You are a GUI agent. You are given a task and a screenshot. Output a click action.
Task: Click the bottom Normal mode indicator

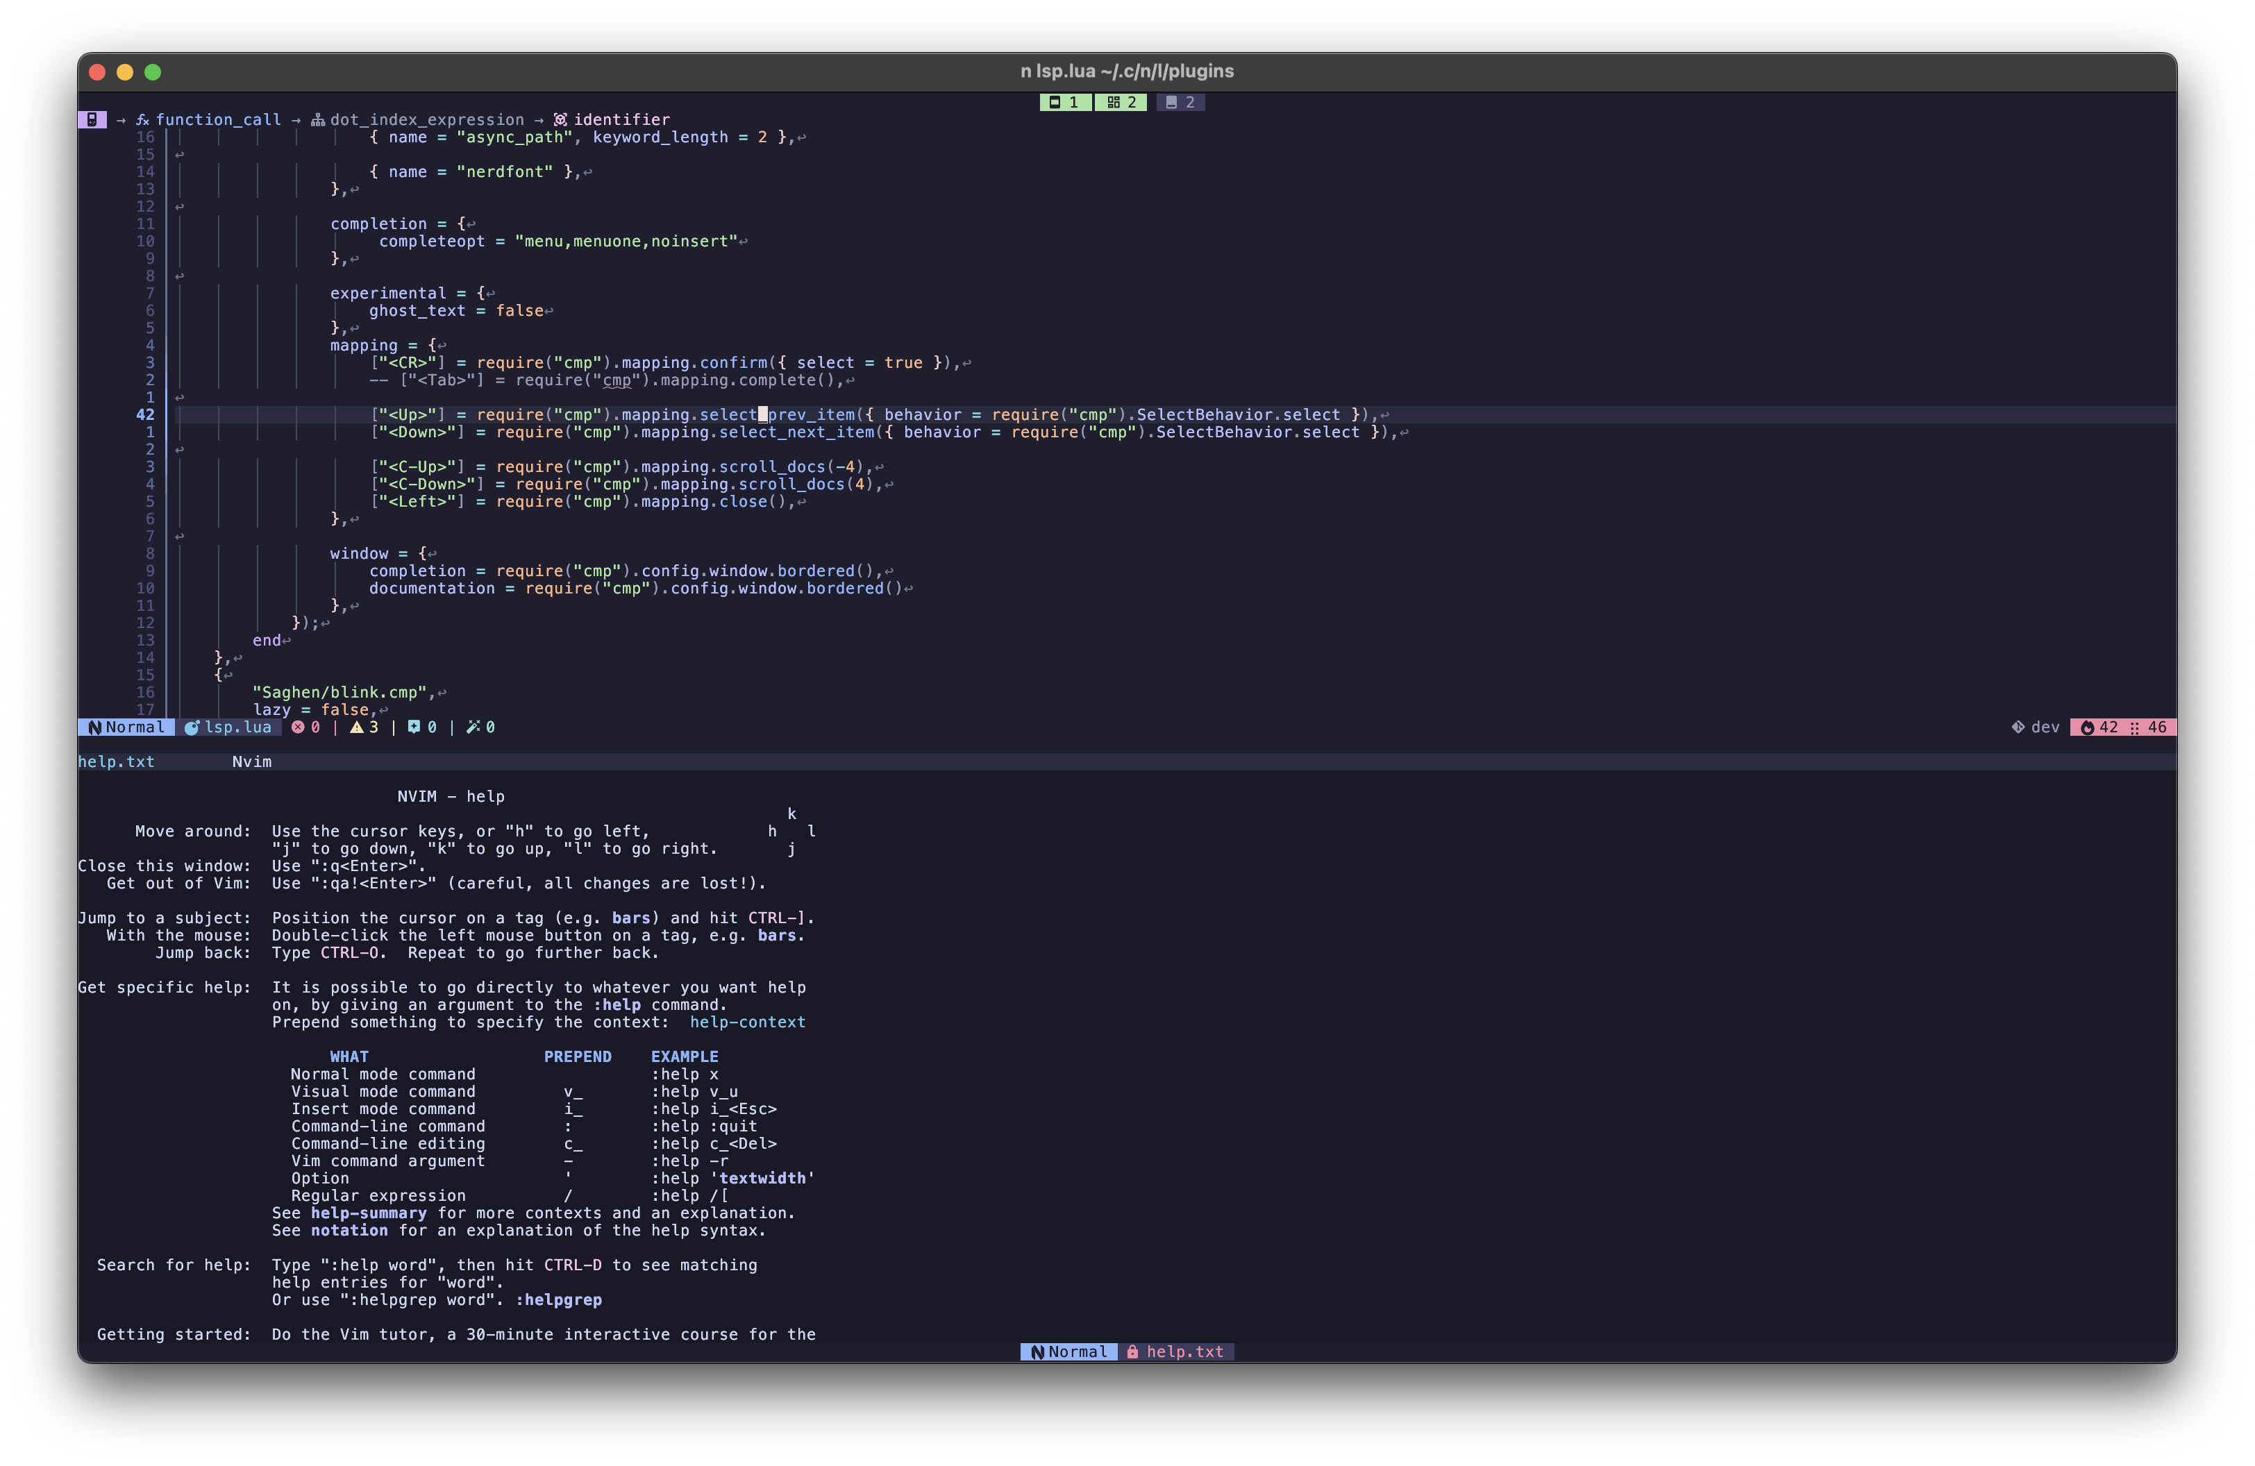pyautogui.click(x=1068, y=1352)
